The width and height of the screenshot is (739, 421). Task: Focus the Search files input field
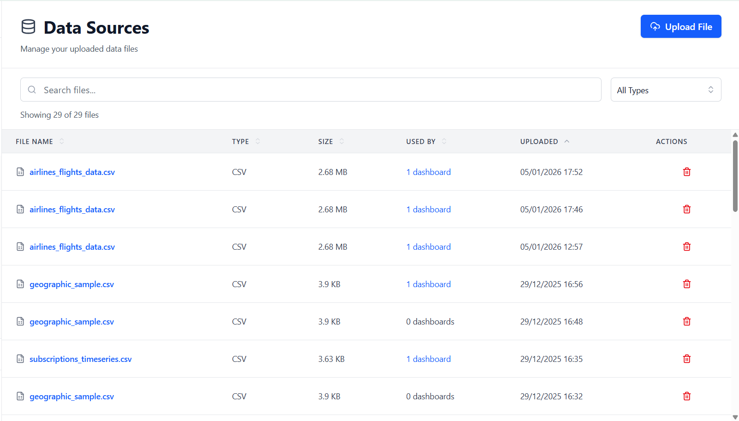tap(314, 90)
